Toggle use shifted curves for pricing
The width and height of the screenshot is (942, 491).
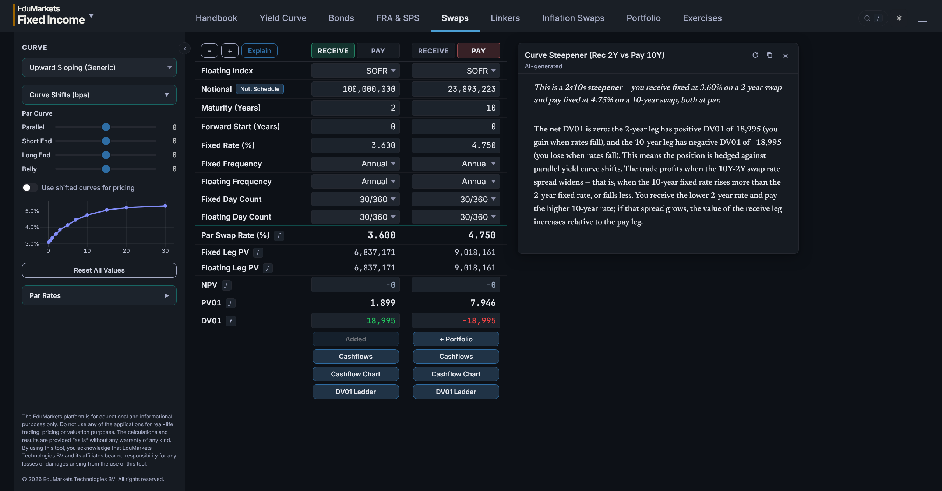click(x=30, y=188)
